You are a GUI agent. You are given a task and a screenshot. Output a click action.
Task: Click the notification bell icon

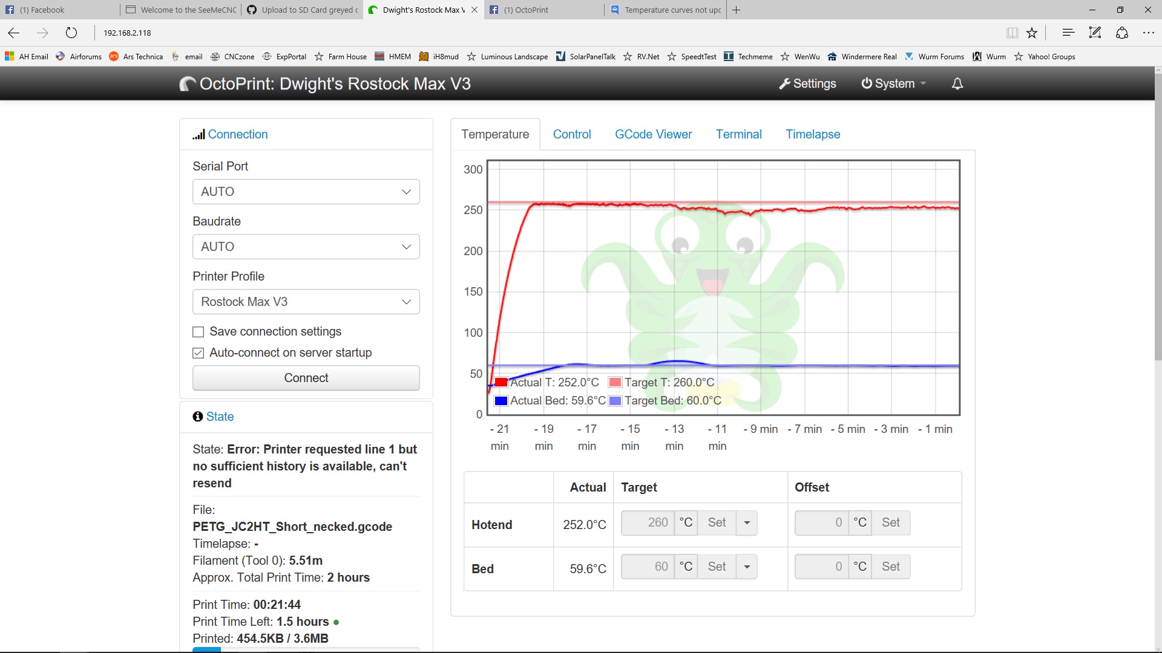click(x=957, y=84)
